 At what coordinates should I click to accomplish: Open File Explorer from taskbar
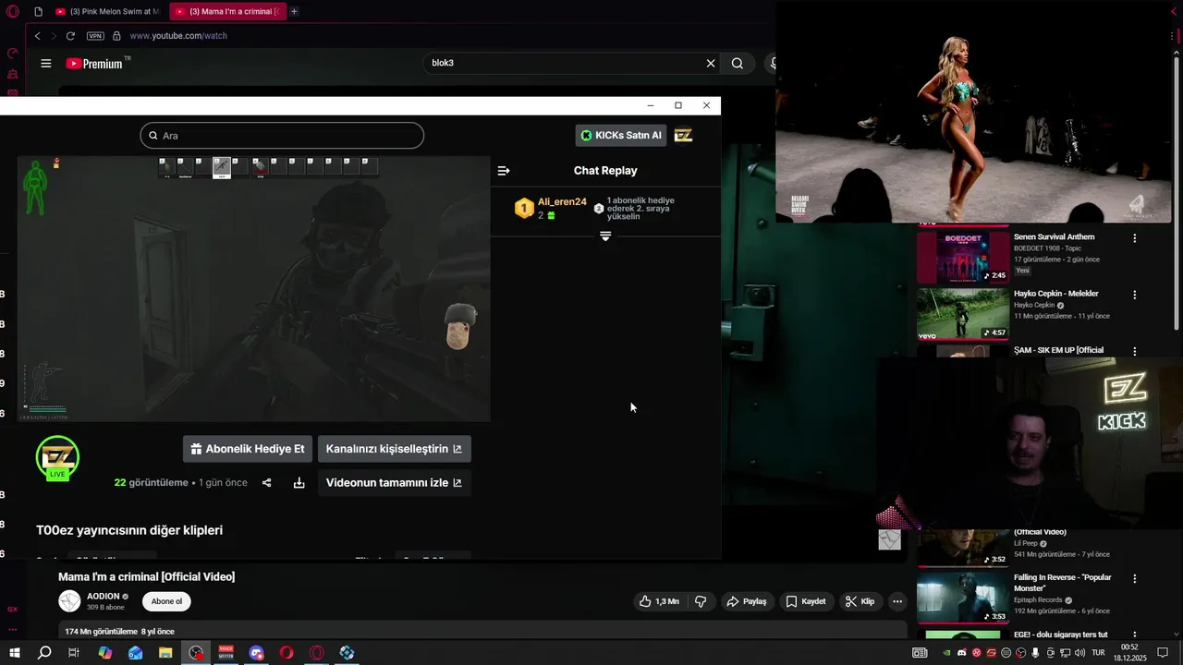click(x=165, y=653)
